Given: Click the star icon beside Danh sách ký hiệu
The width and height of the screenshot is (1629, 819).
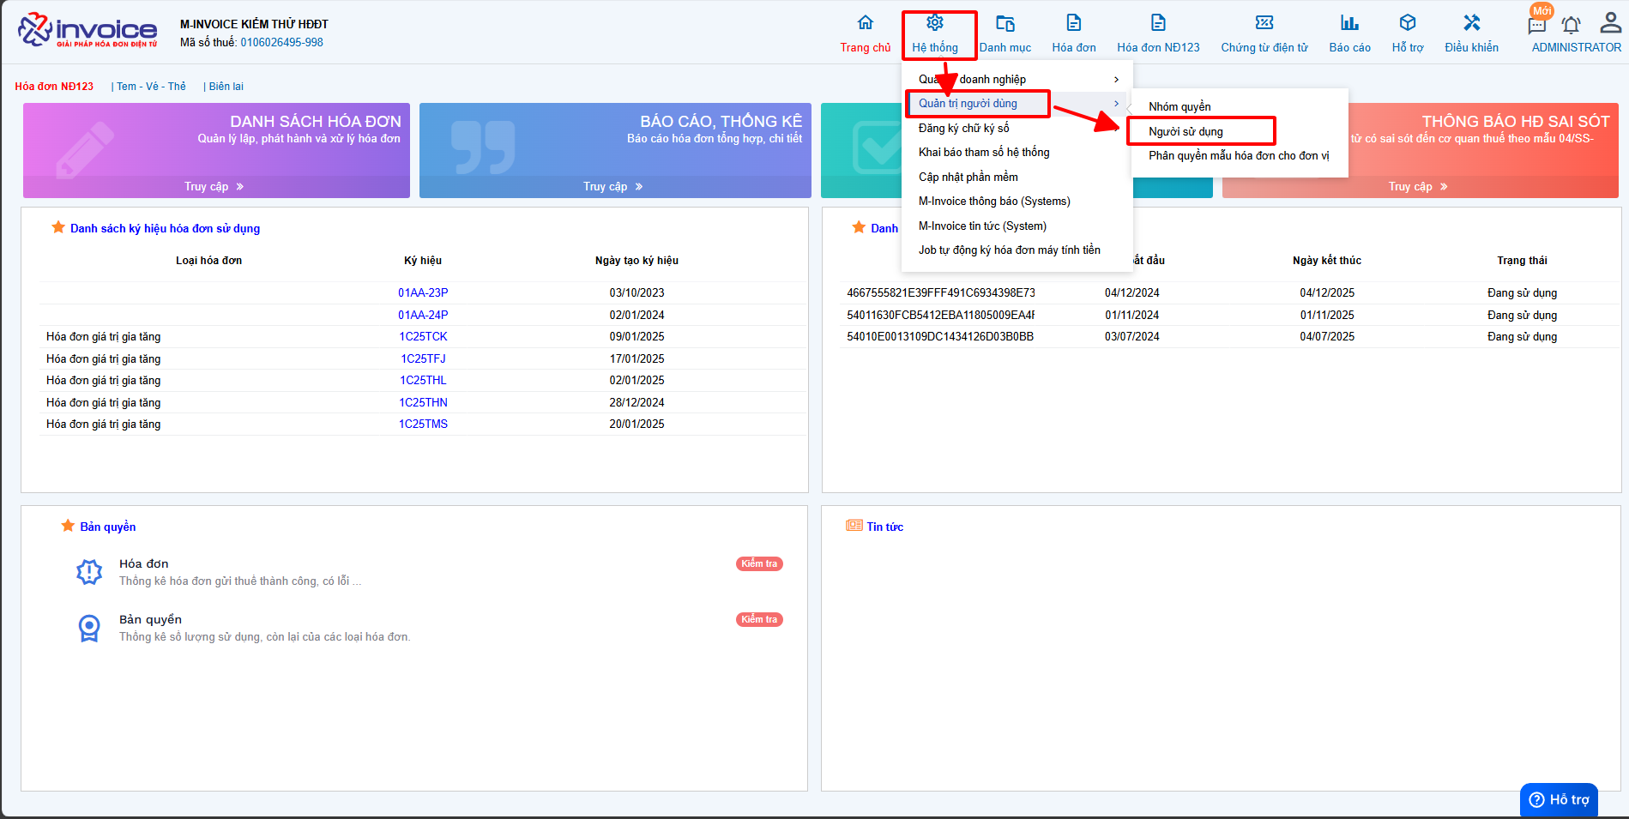Looking at the screenshot, I should tap(58, 227).
